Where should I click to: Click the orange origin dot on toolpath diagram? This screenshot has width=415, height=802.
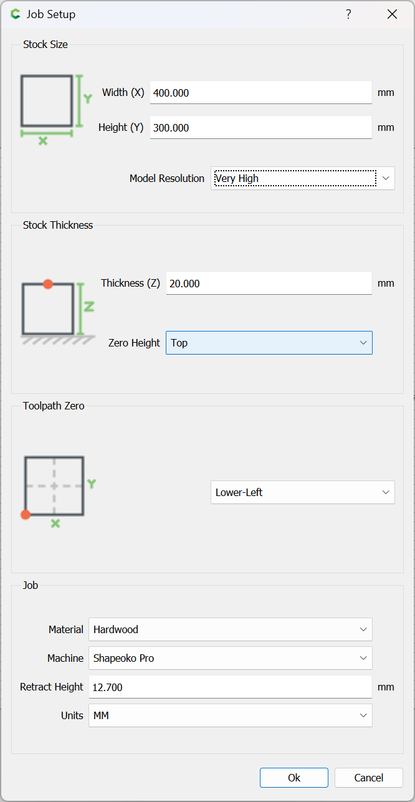click(25, 515)
